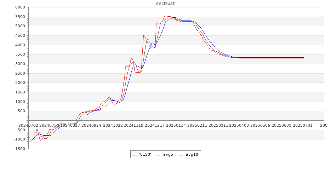Click the -1500 y-axis label
The width and height of the screenshot is (331, 177).
pyautogui.click(x=19, y=149)
